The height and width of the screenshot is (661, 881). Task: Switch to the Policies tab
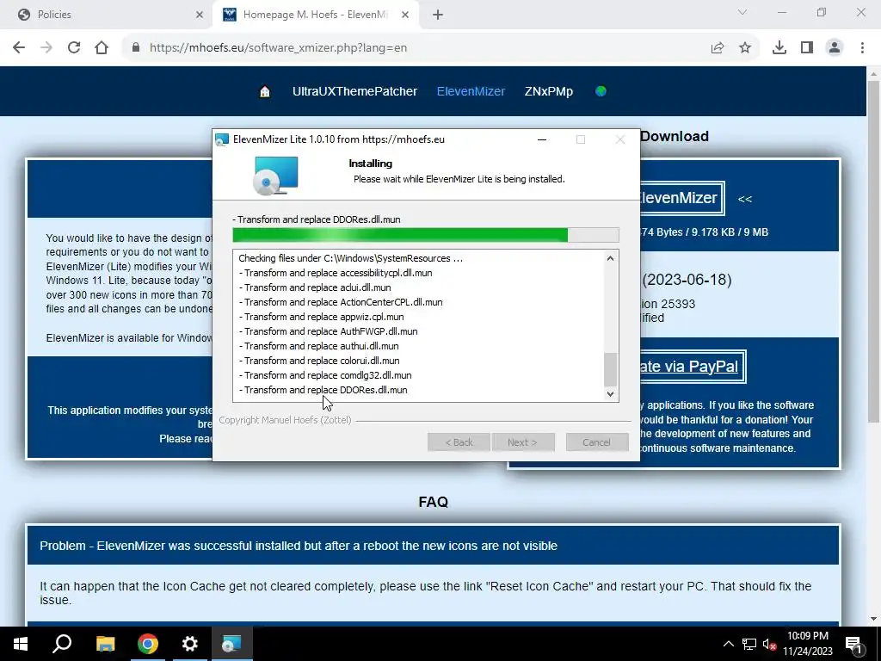pyautogui.click(x=107, y=15)
